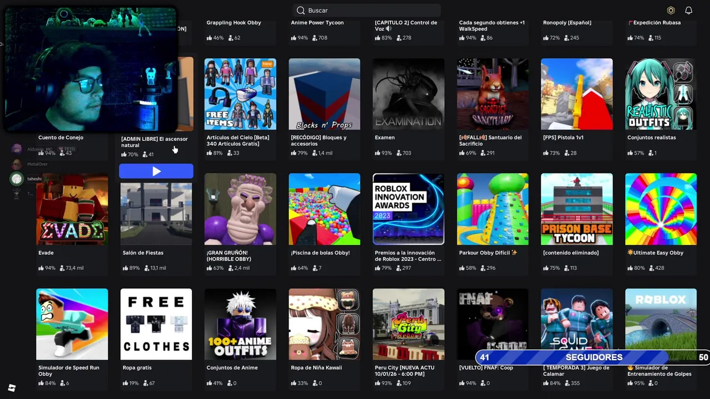The height and width of the screenshot is (399, 710).
Task: Open the Gran Gruñón obby thumbnail
Action: point(240,209)
